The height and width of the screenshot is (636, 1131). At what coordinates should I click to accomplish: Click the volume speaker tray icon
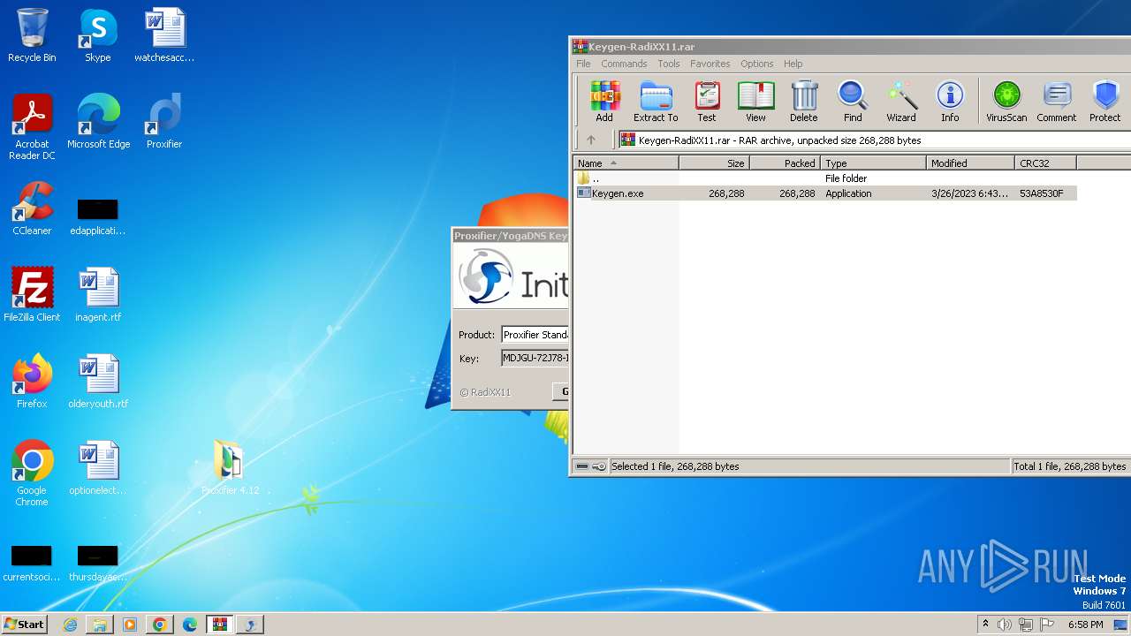(1005, 625)
